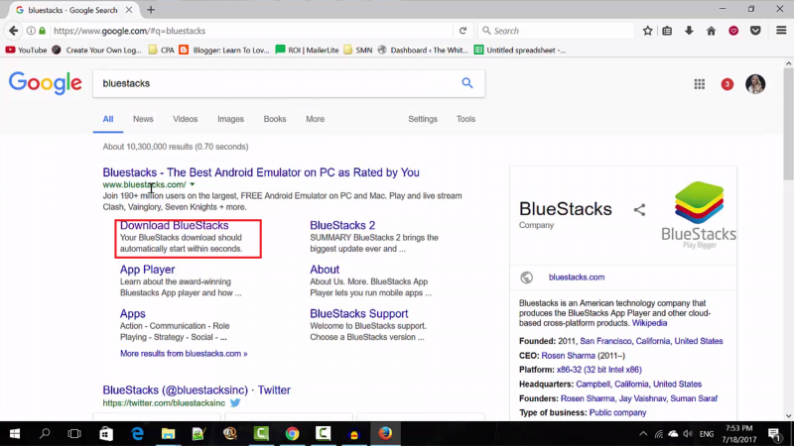Open the main Bluestacks Best Android Emulator result

pos(261,172)
